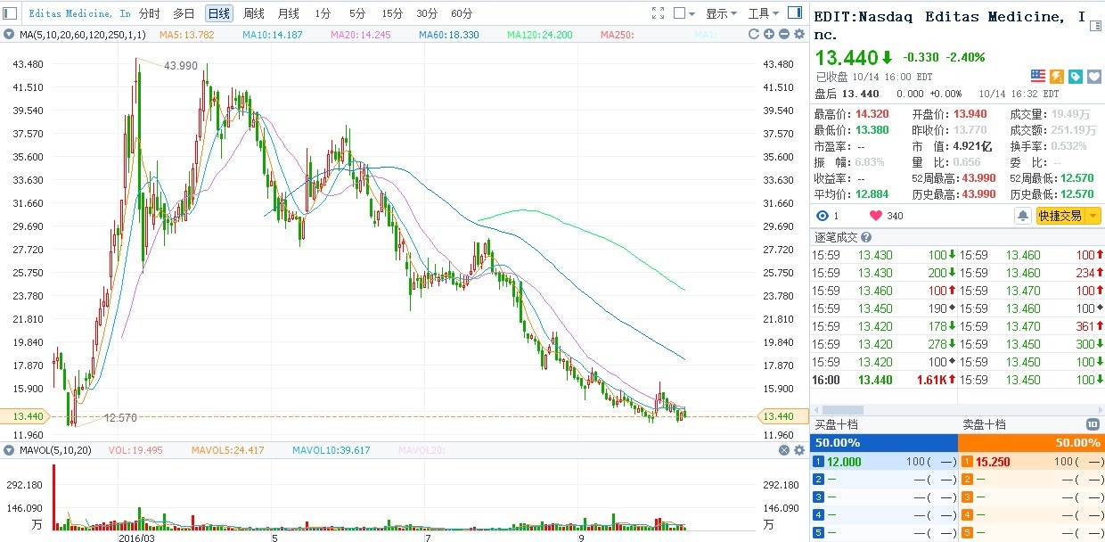The height and width of the screenshot is (542, 1105).
Task: Switch to 多日 multi-day tab
Action: [184, 13]
